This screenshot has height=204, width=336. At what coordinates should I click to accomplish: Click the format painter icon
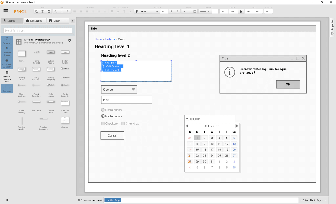click(x=137, y=11)
